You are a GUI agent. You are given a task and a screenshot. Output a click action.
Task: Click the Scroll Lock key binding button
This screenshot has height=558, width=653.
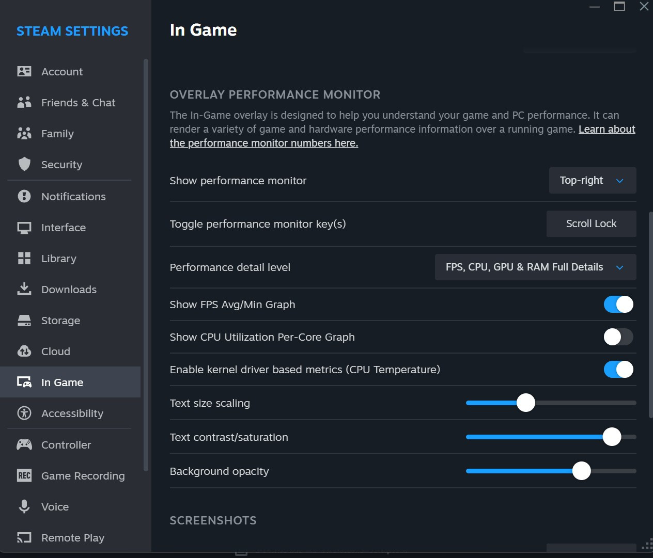(x=592, y=224)
